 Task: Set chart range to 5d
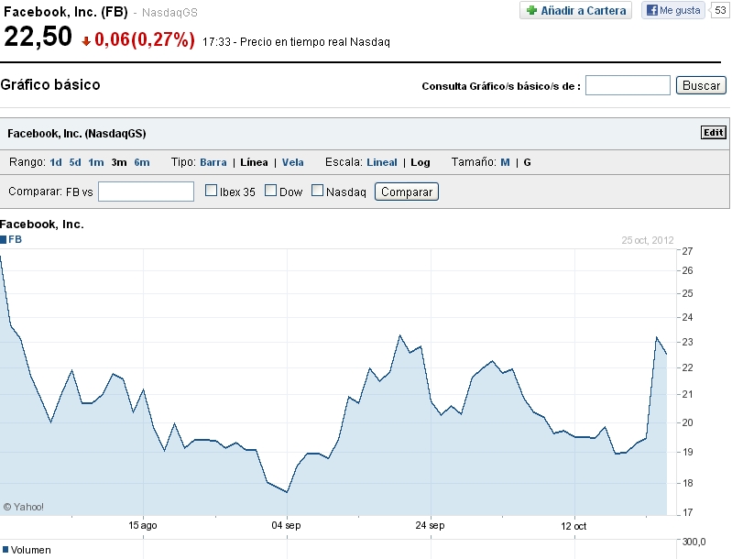coord(75,162)
